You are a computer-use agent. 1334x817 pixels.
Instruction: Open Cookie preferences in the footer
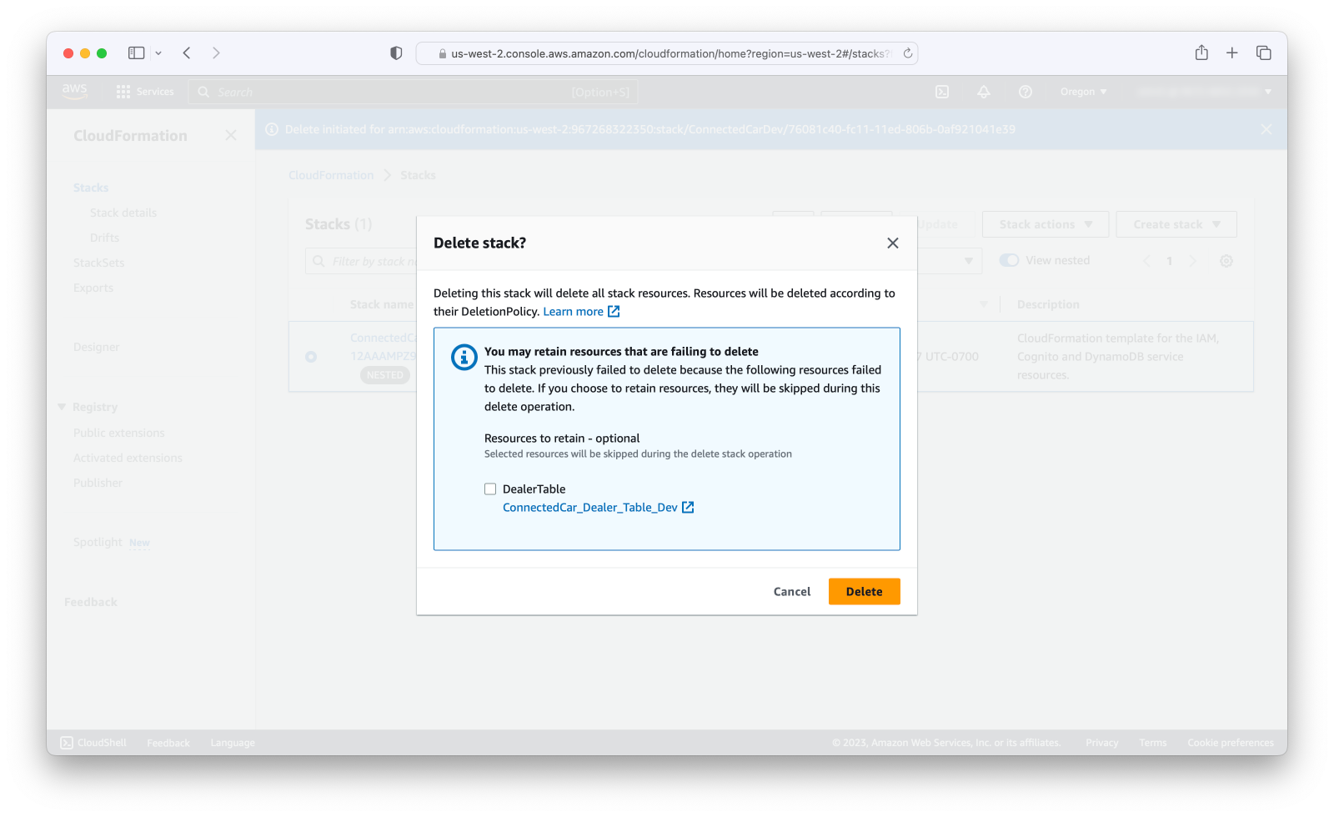click(x=1231, y=743)
